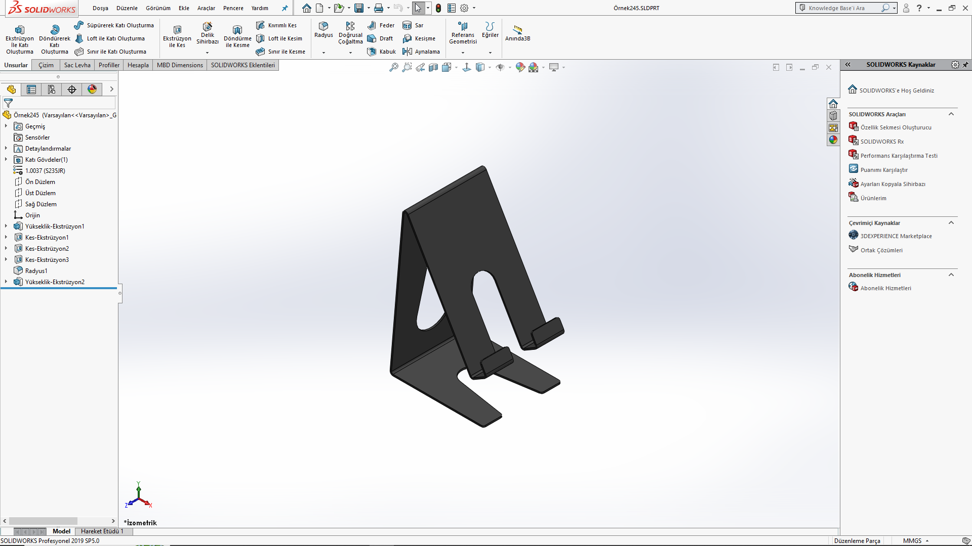972x546 pixels.
Task: Expand the Yükseklik-Ekstrüzyon1 feature node
Action: 6,226
